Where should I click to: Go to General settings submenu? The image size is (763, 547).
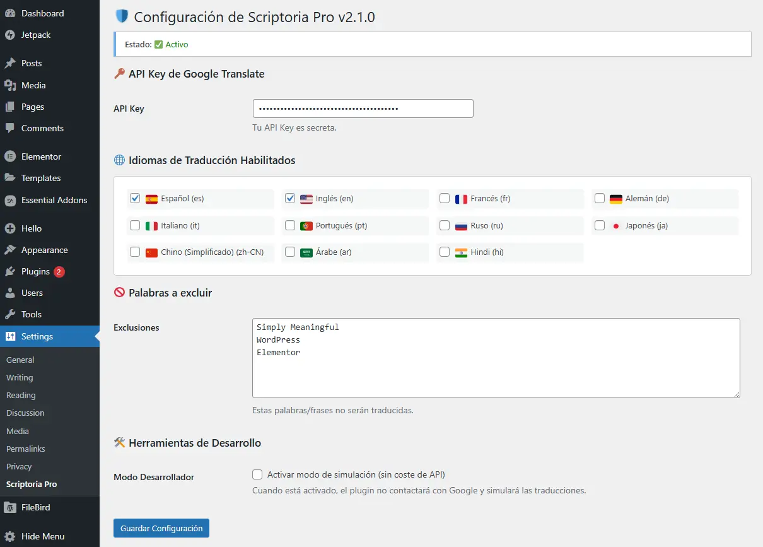[x=20, y=360]
